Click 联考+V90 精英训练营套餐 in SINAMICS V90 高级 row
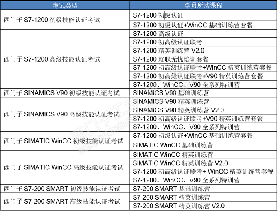The width and height of the screenshot is (278, 211). pos(203,119)
